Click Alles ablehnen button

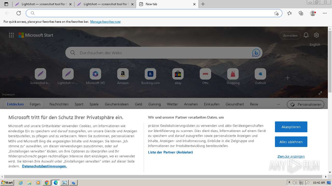pos(291,142)
